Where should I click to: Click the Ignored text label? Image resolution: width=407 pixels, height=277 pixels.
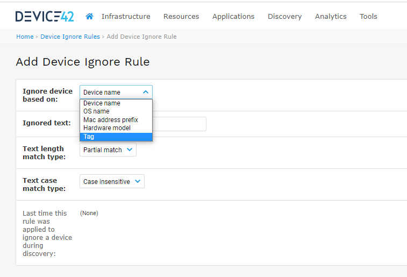click(47, 123)
